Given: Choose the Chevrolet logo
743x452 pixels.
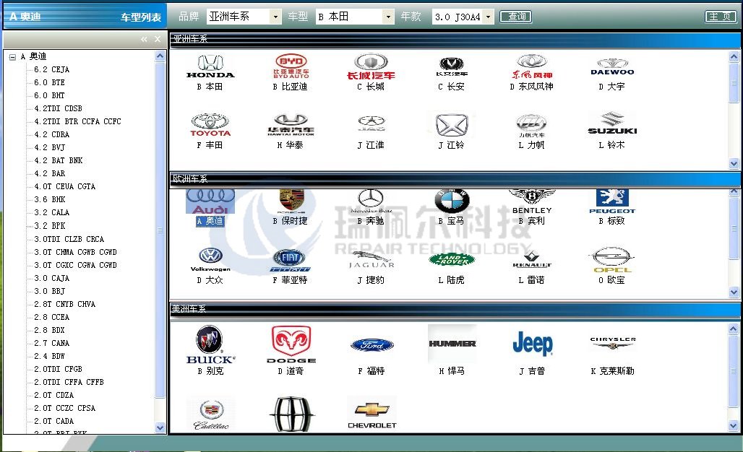Looking at the screenshot, I should [x=371, y=413].
